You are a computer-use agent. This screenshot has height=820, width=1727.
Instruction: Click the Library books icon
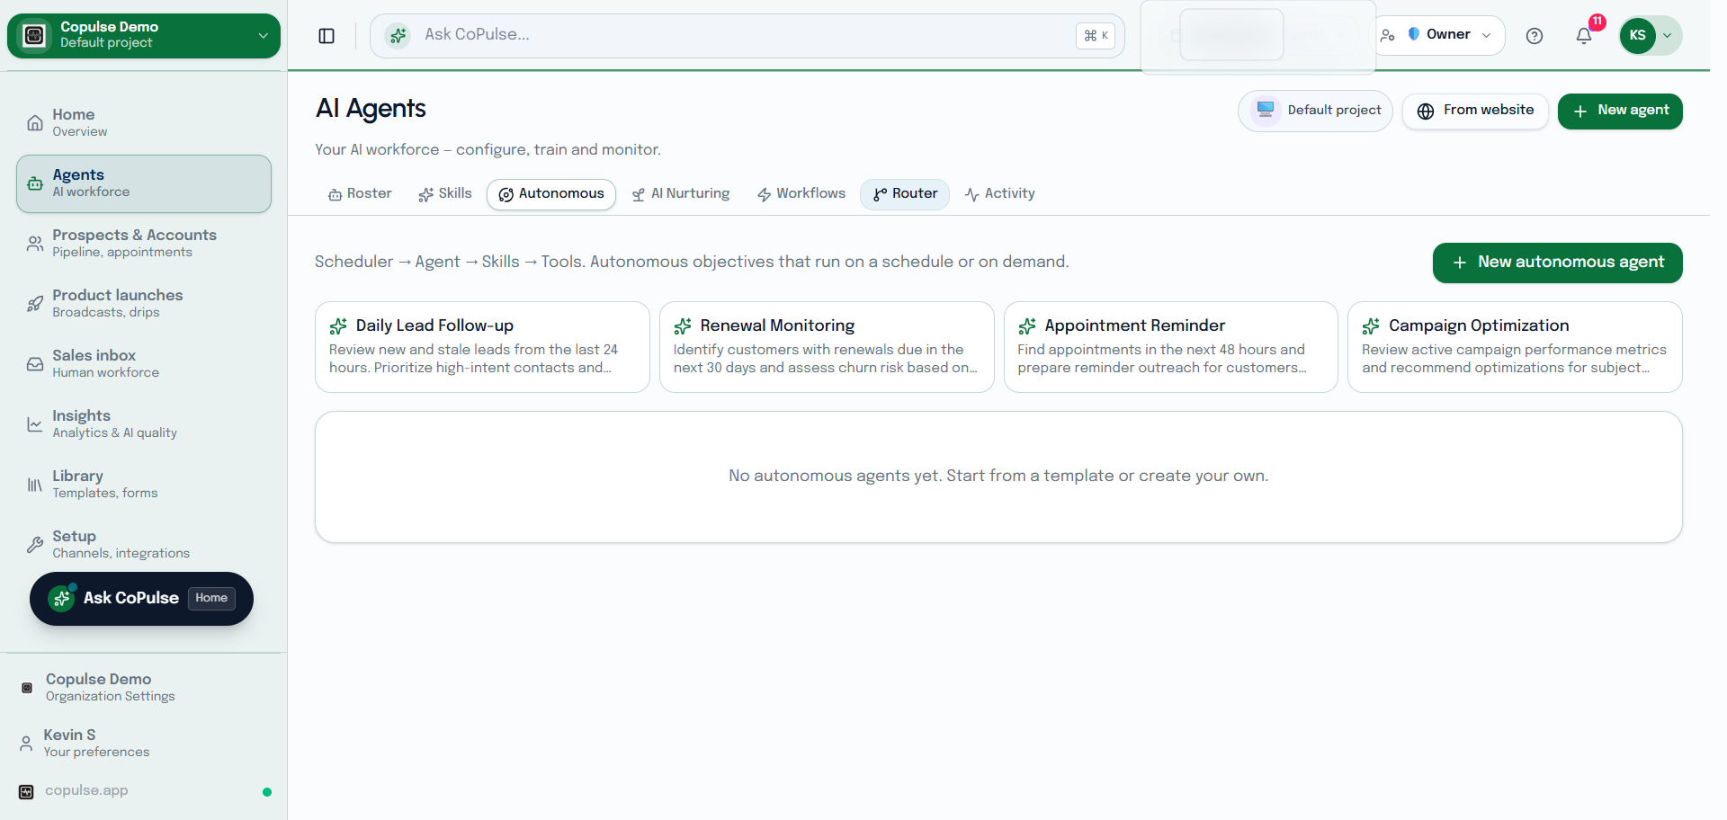click(35, 485)
